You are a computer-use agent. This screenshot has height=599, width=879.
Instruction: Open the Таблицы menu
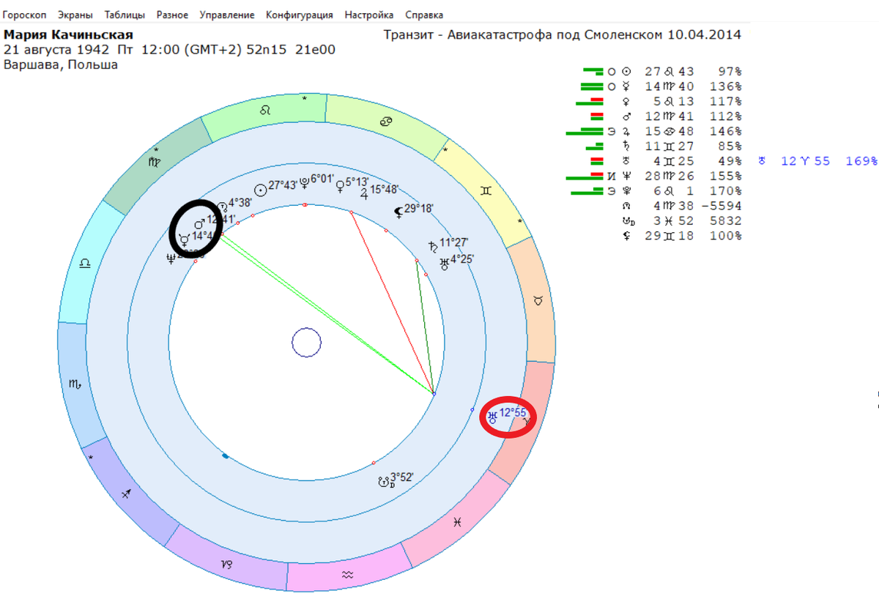coord(125,15)
